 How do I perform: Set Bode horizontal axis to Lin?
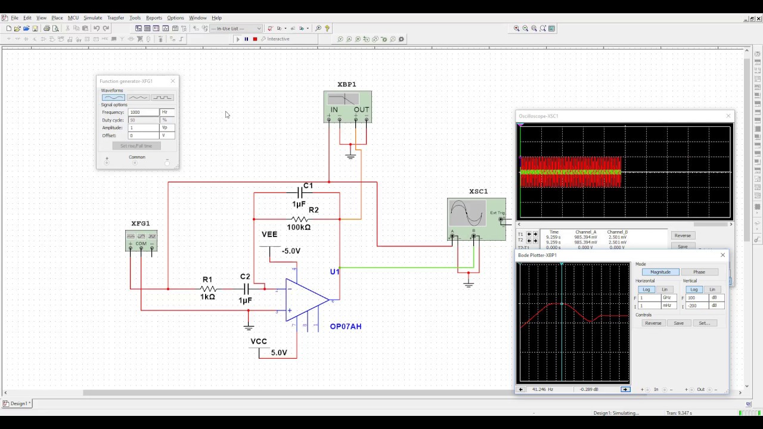coord(664,290)
